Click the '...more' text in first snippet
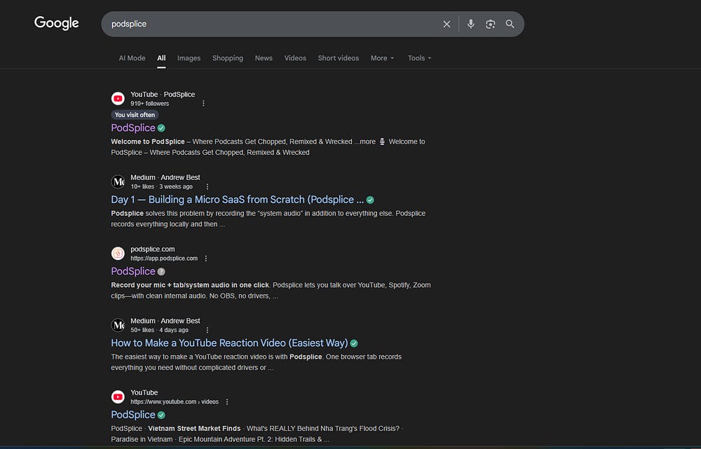 [365, 141]
